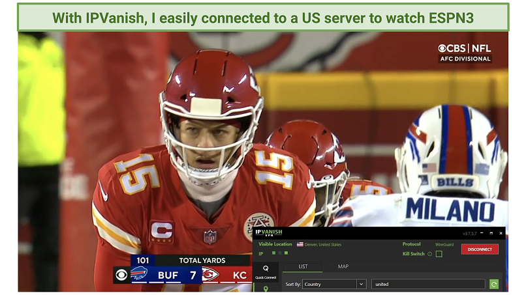Select the Protocol label

pyautogui.click(x=412, y=244)
